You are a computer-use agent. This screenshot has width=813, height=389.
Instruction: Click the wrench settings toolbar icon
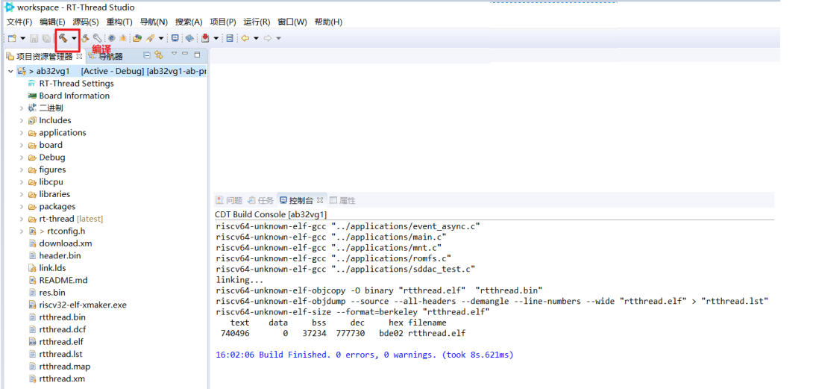point(97,38)
